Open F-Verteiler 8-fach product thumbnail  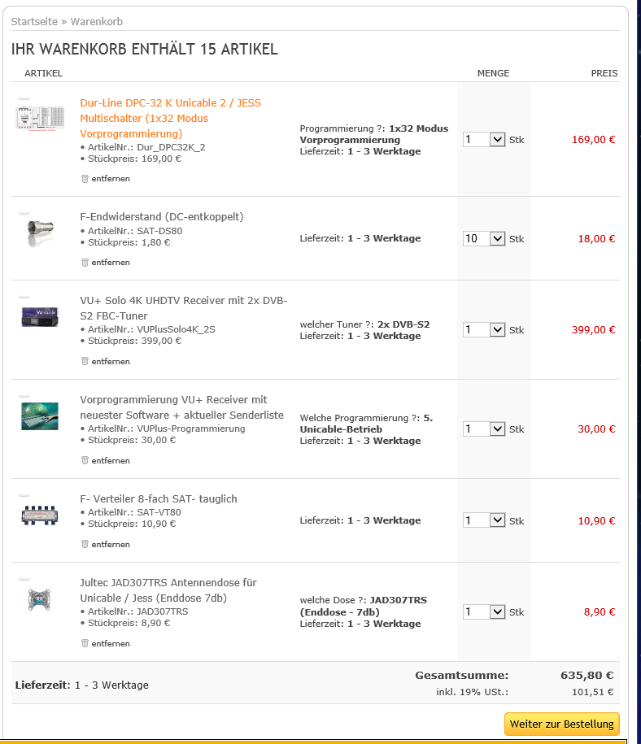click(40, 516)
